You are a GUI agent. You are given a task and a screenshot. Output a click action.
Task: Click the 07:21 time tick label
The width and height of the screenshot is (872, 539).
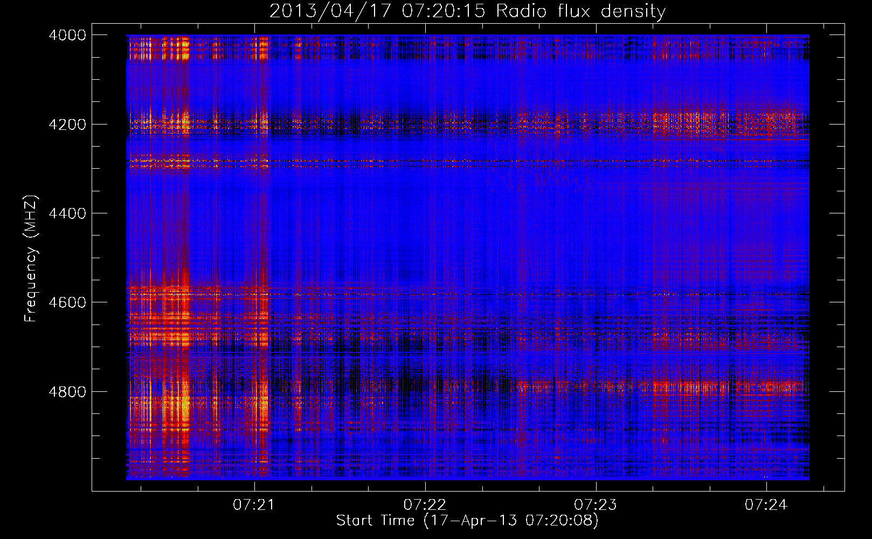coord(254,505)
